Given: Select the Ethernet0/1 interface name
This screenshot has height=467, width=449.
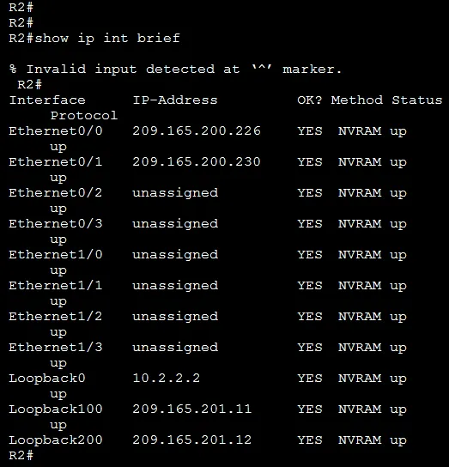Looking at the screenshot, I should (x=56, y=162).
